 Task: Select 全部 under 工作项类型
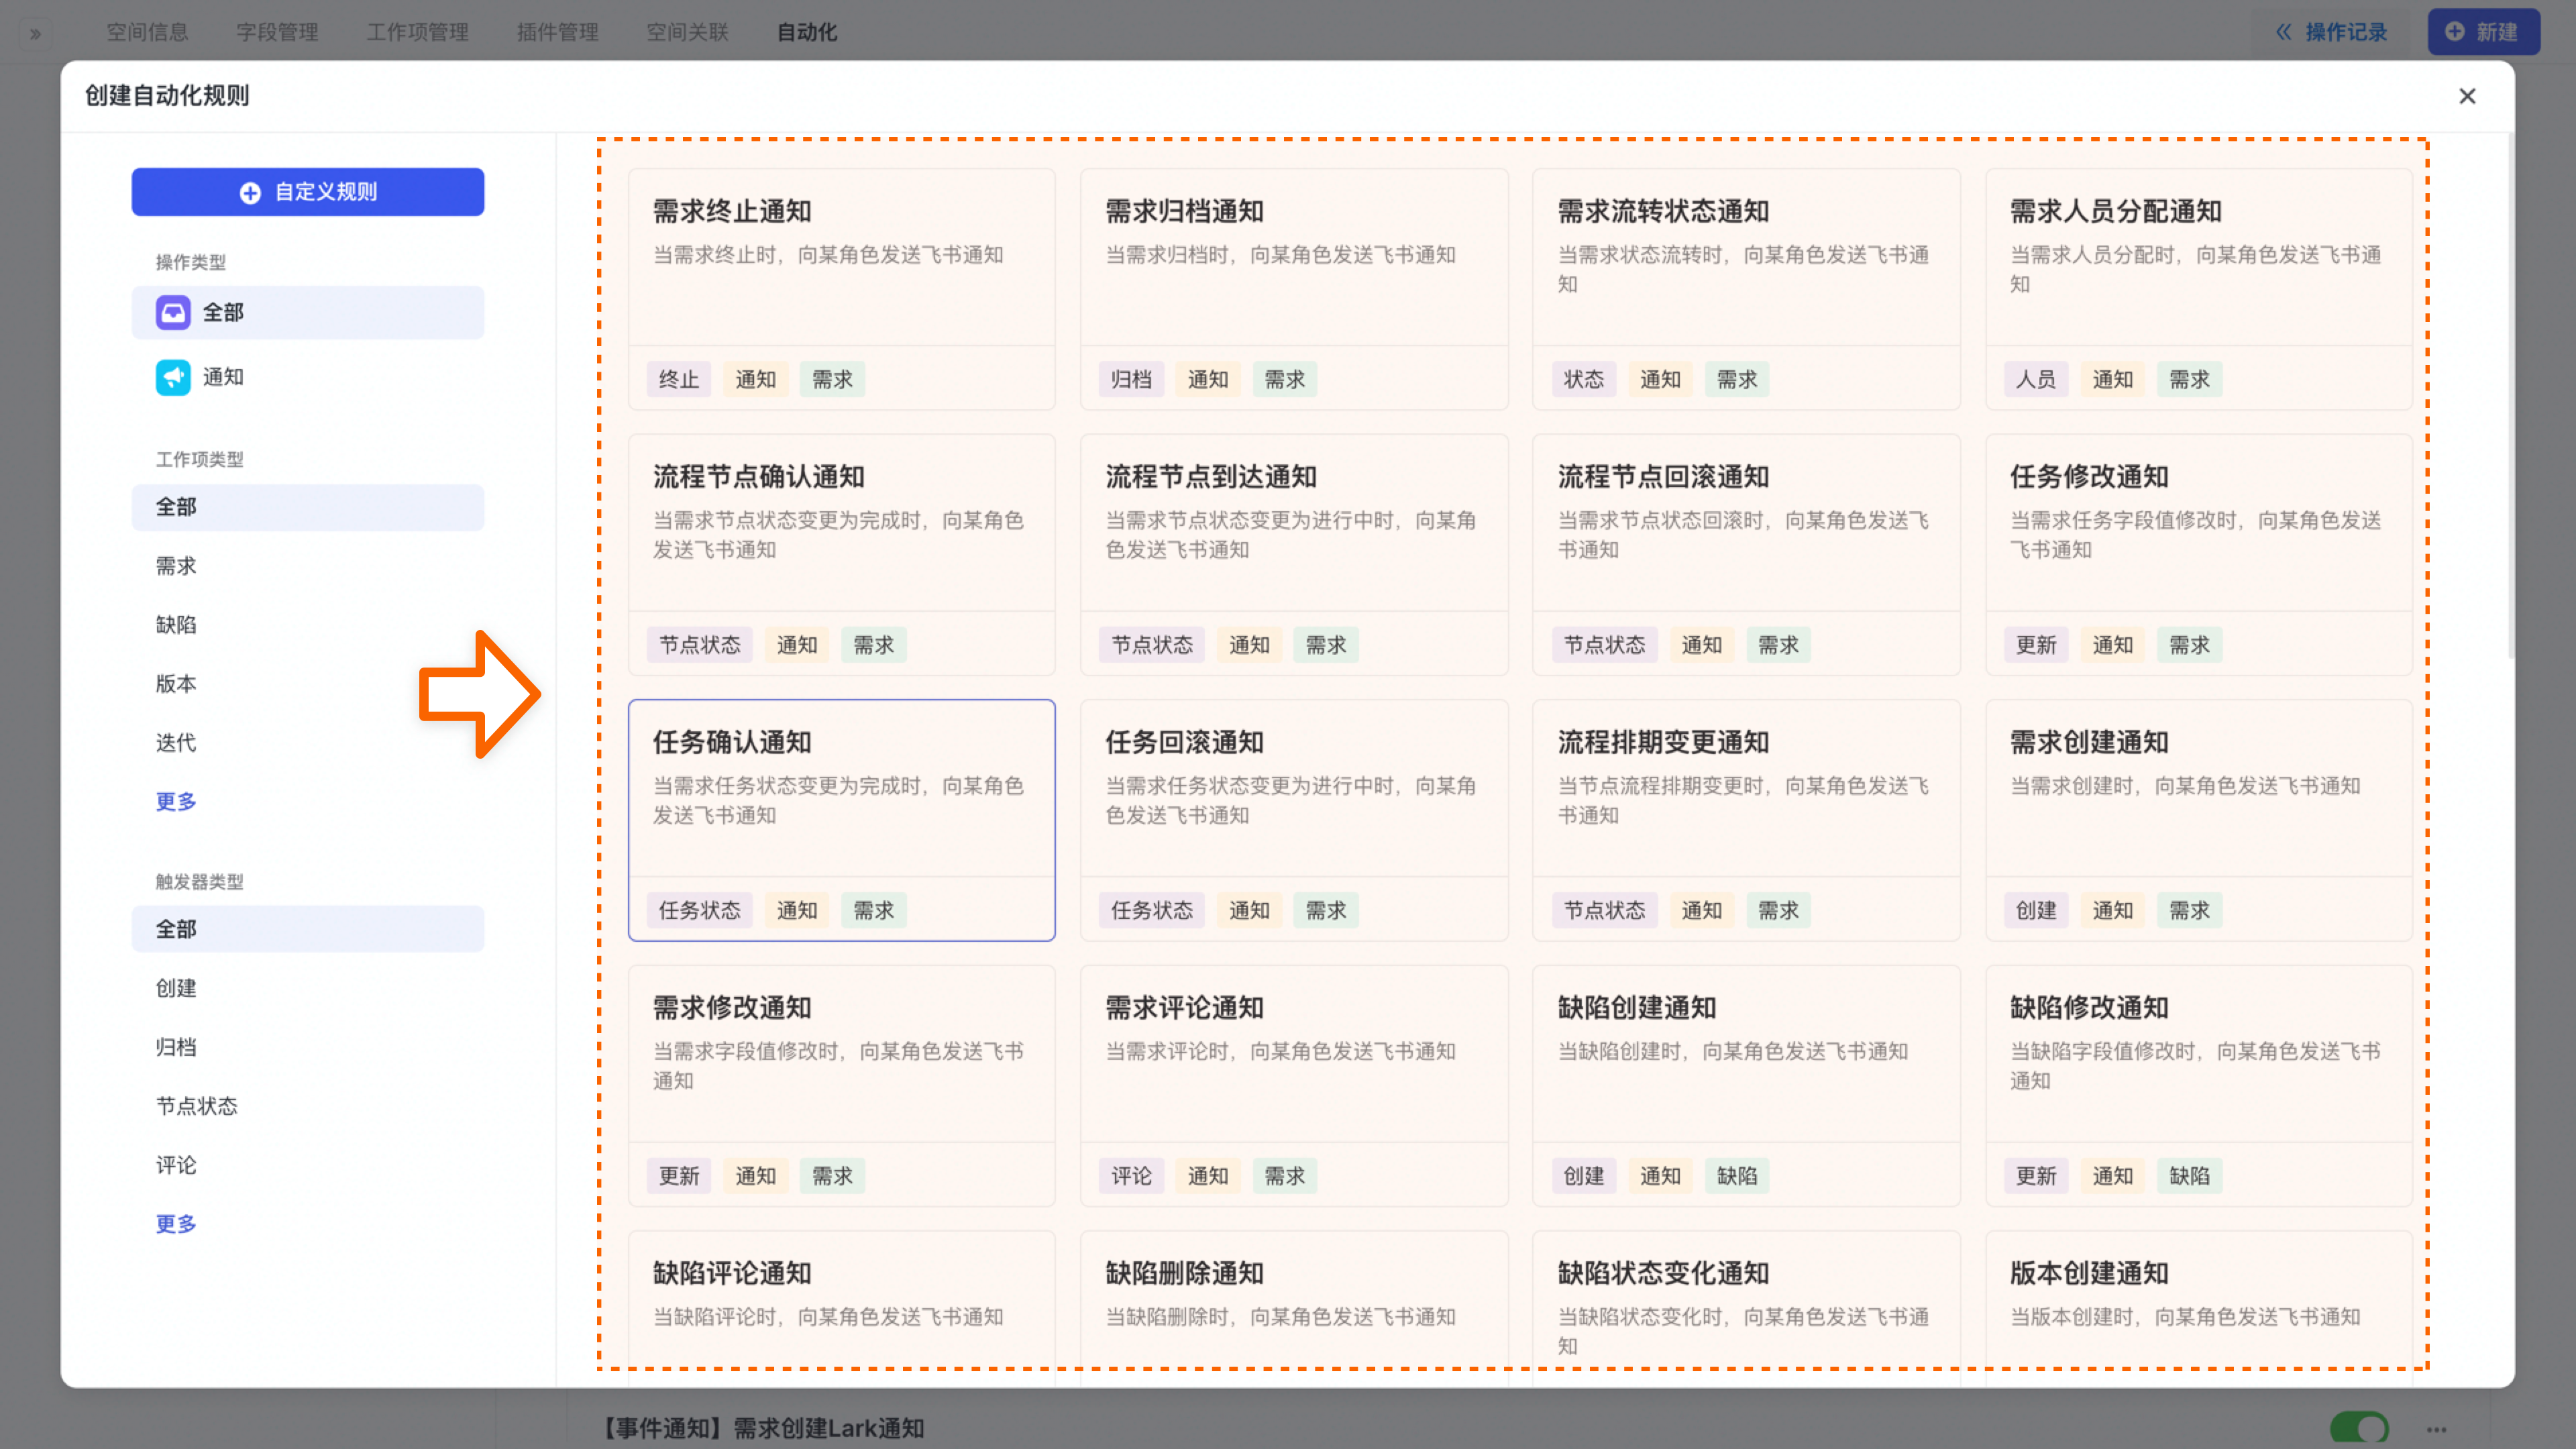308,507
